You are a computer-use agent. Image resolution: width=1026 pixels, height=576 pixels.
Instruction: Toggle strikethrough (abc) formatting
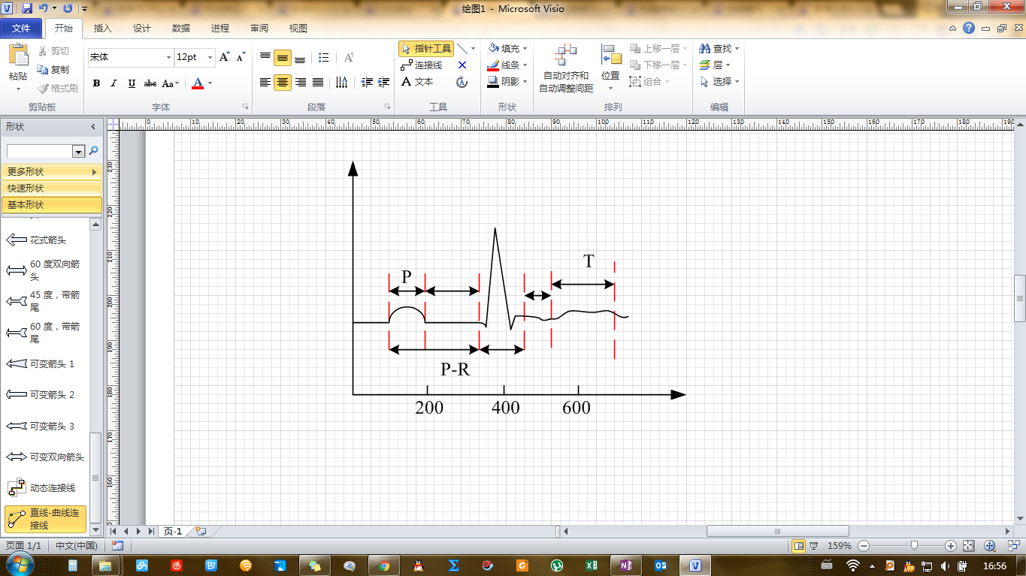coord(150,83)
